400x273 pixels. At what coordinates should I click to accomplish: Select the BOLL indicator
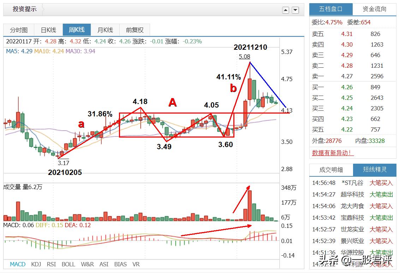pos(68,264)
